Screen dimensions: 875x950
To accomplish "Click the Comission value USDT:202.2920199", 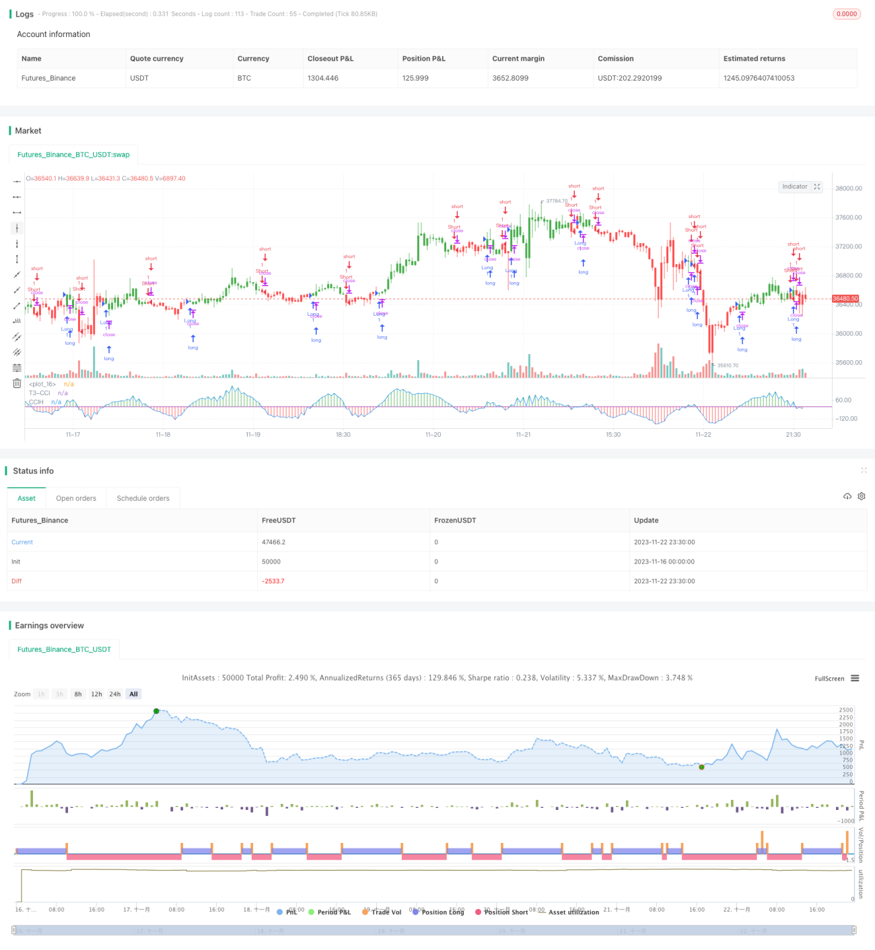I will [630, 78].
